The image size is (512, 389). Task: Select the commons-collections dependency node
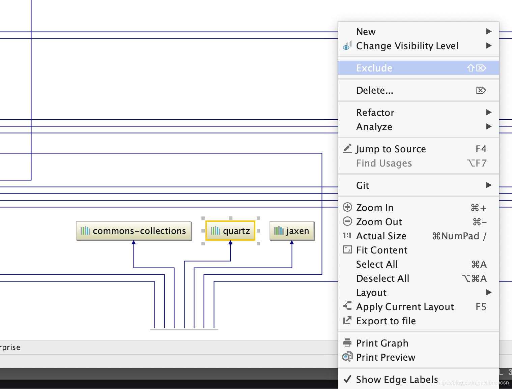[x=134, y=231]
